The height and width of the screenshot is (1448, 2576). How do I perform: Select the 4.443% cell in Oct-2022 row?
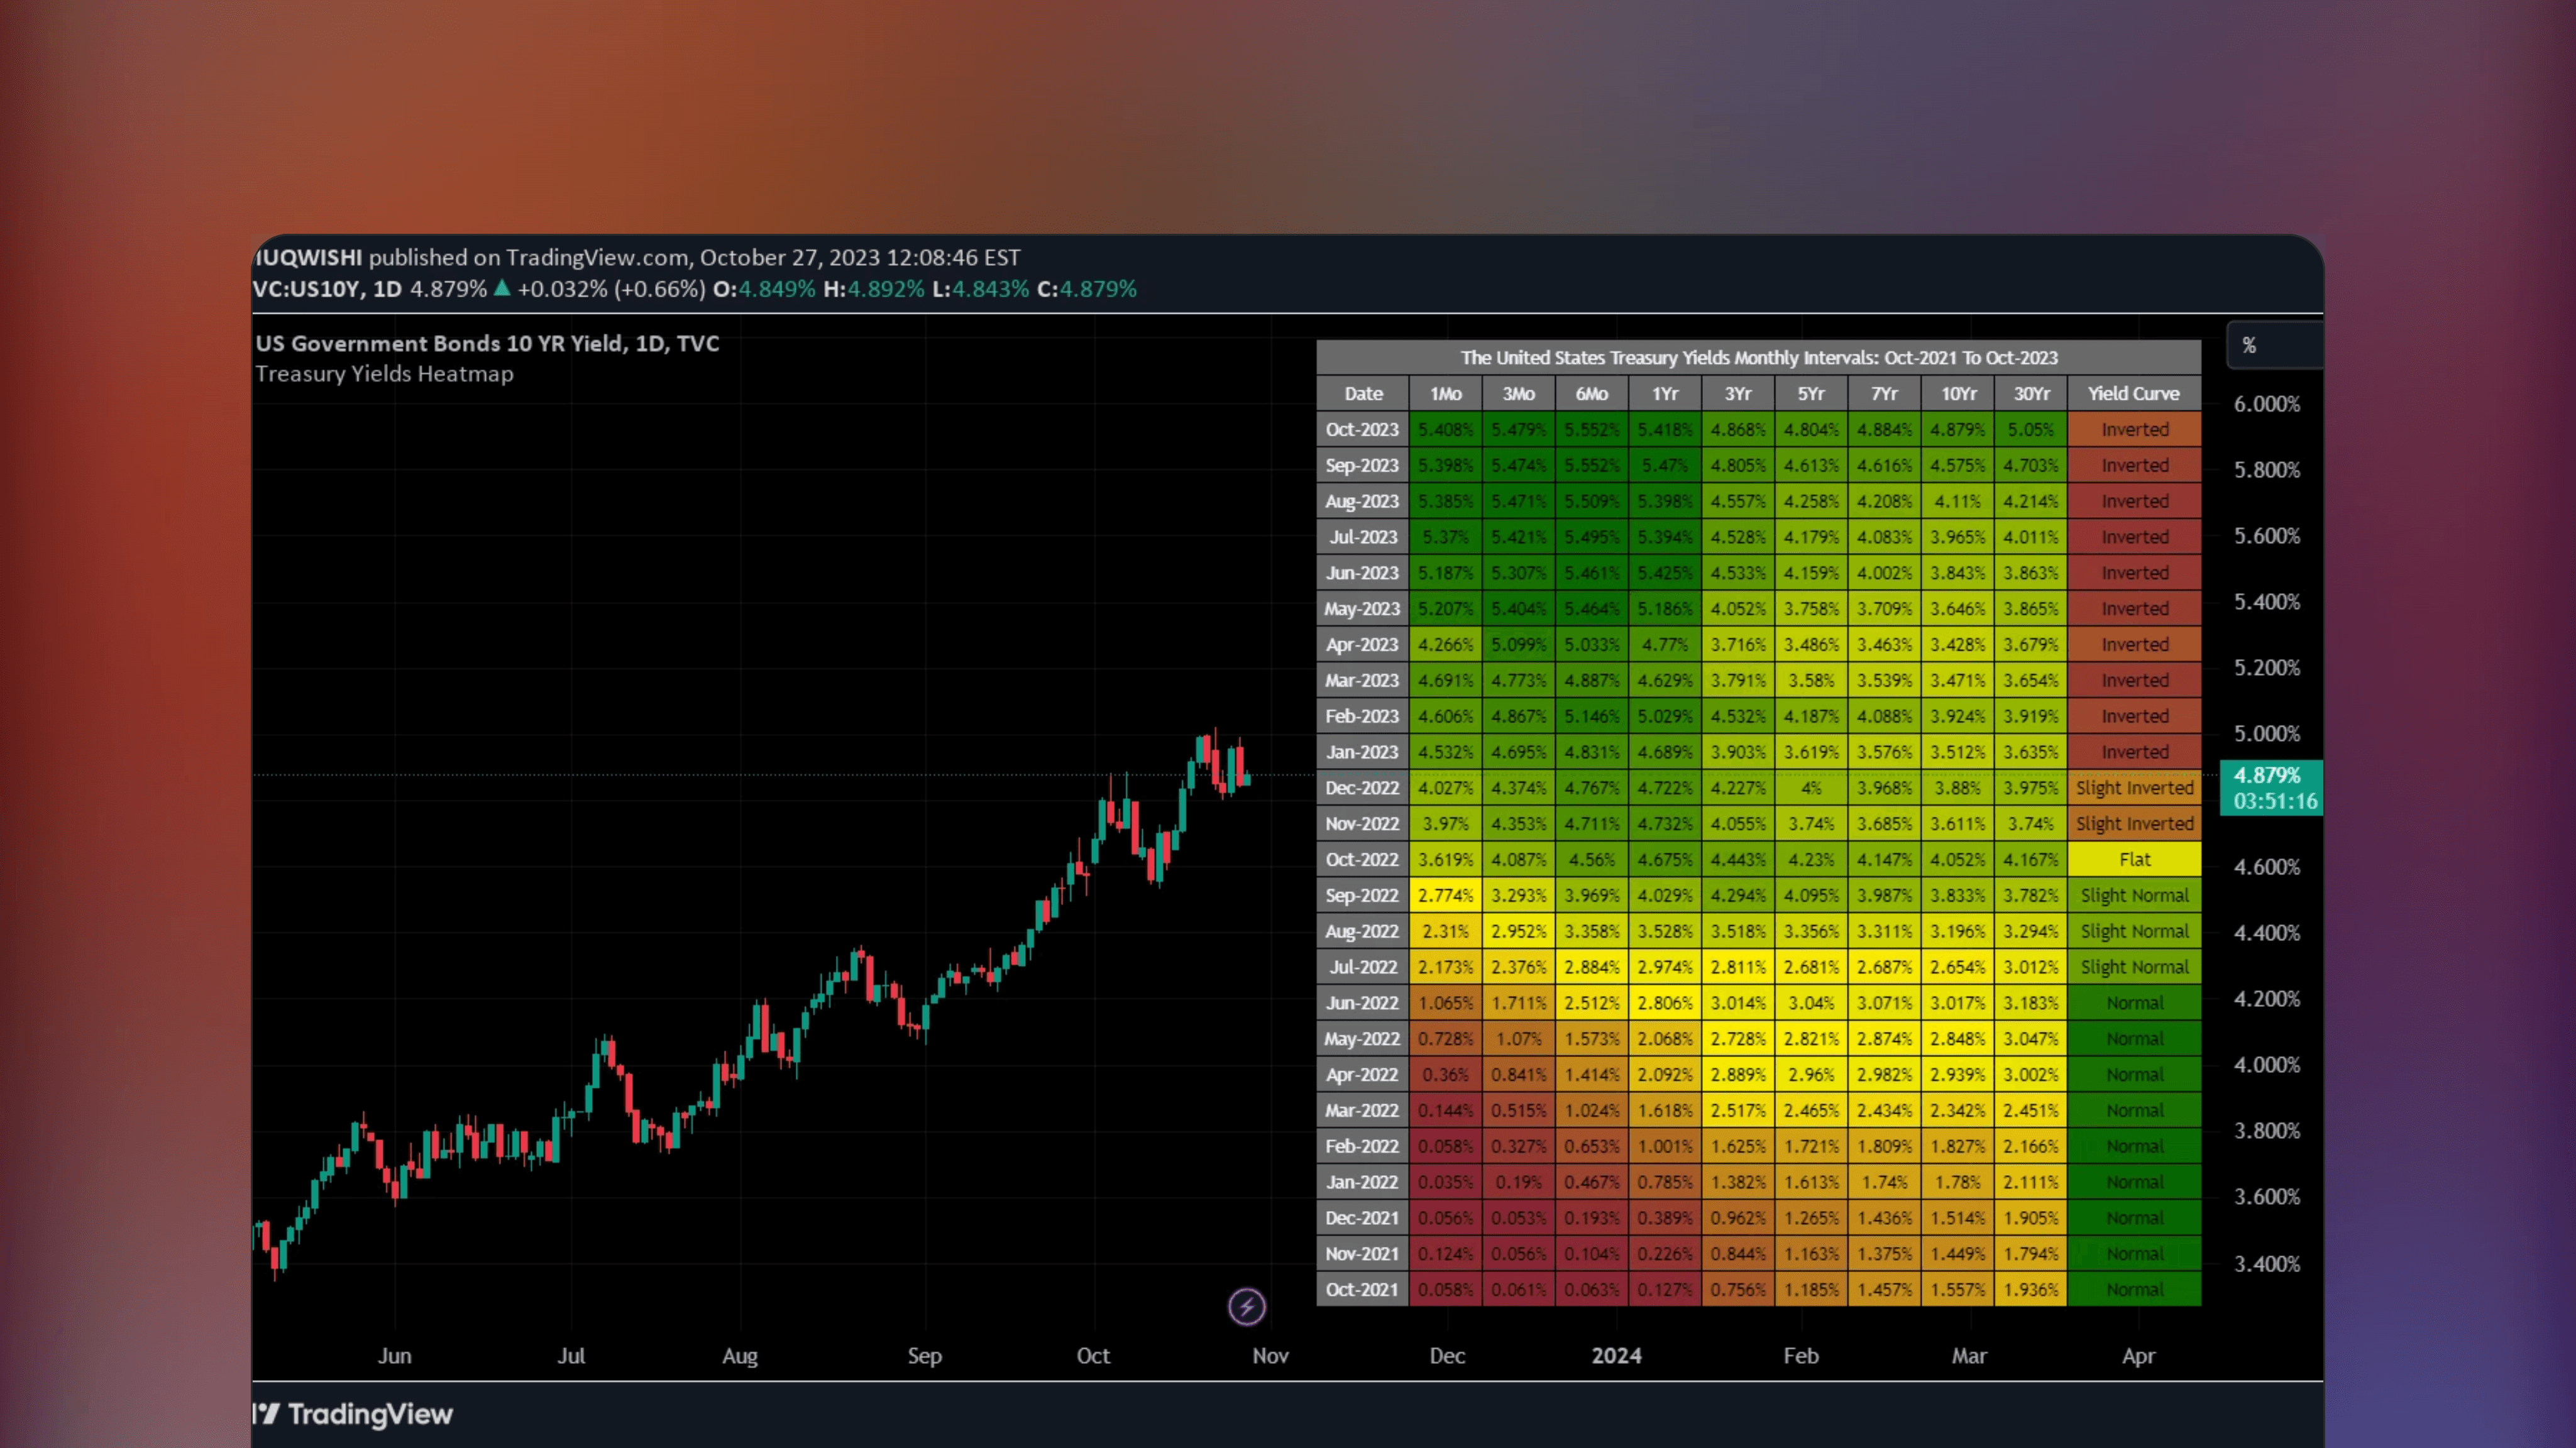pos(1738,859)
